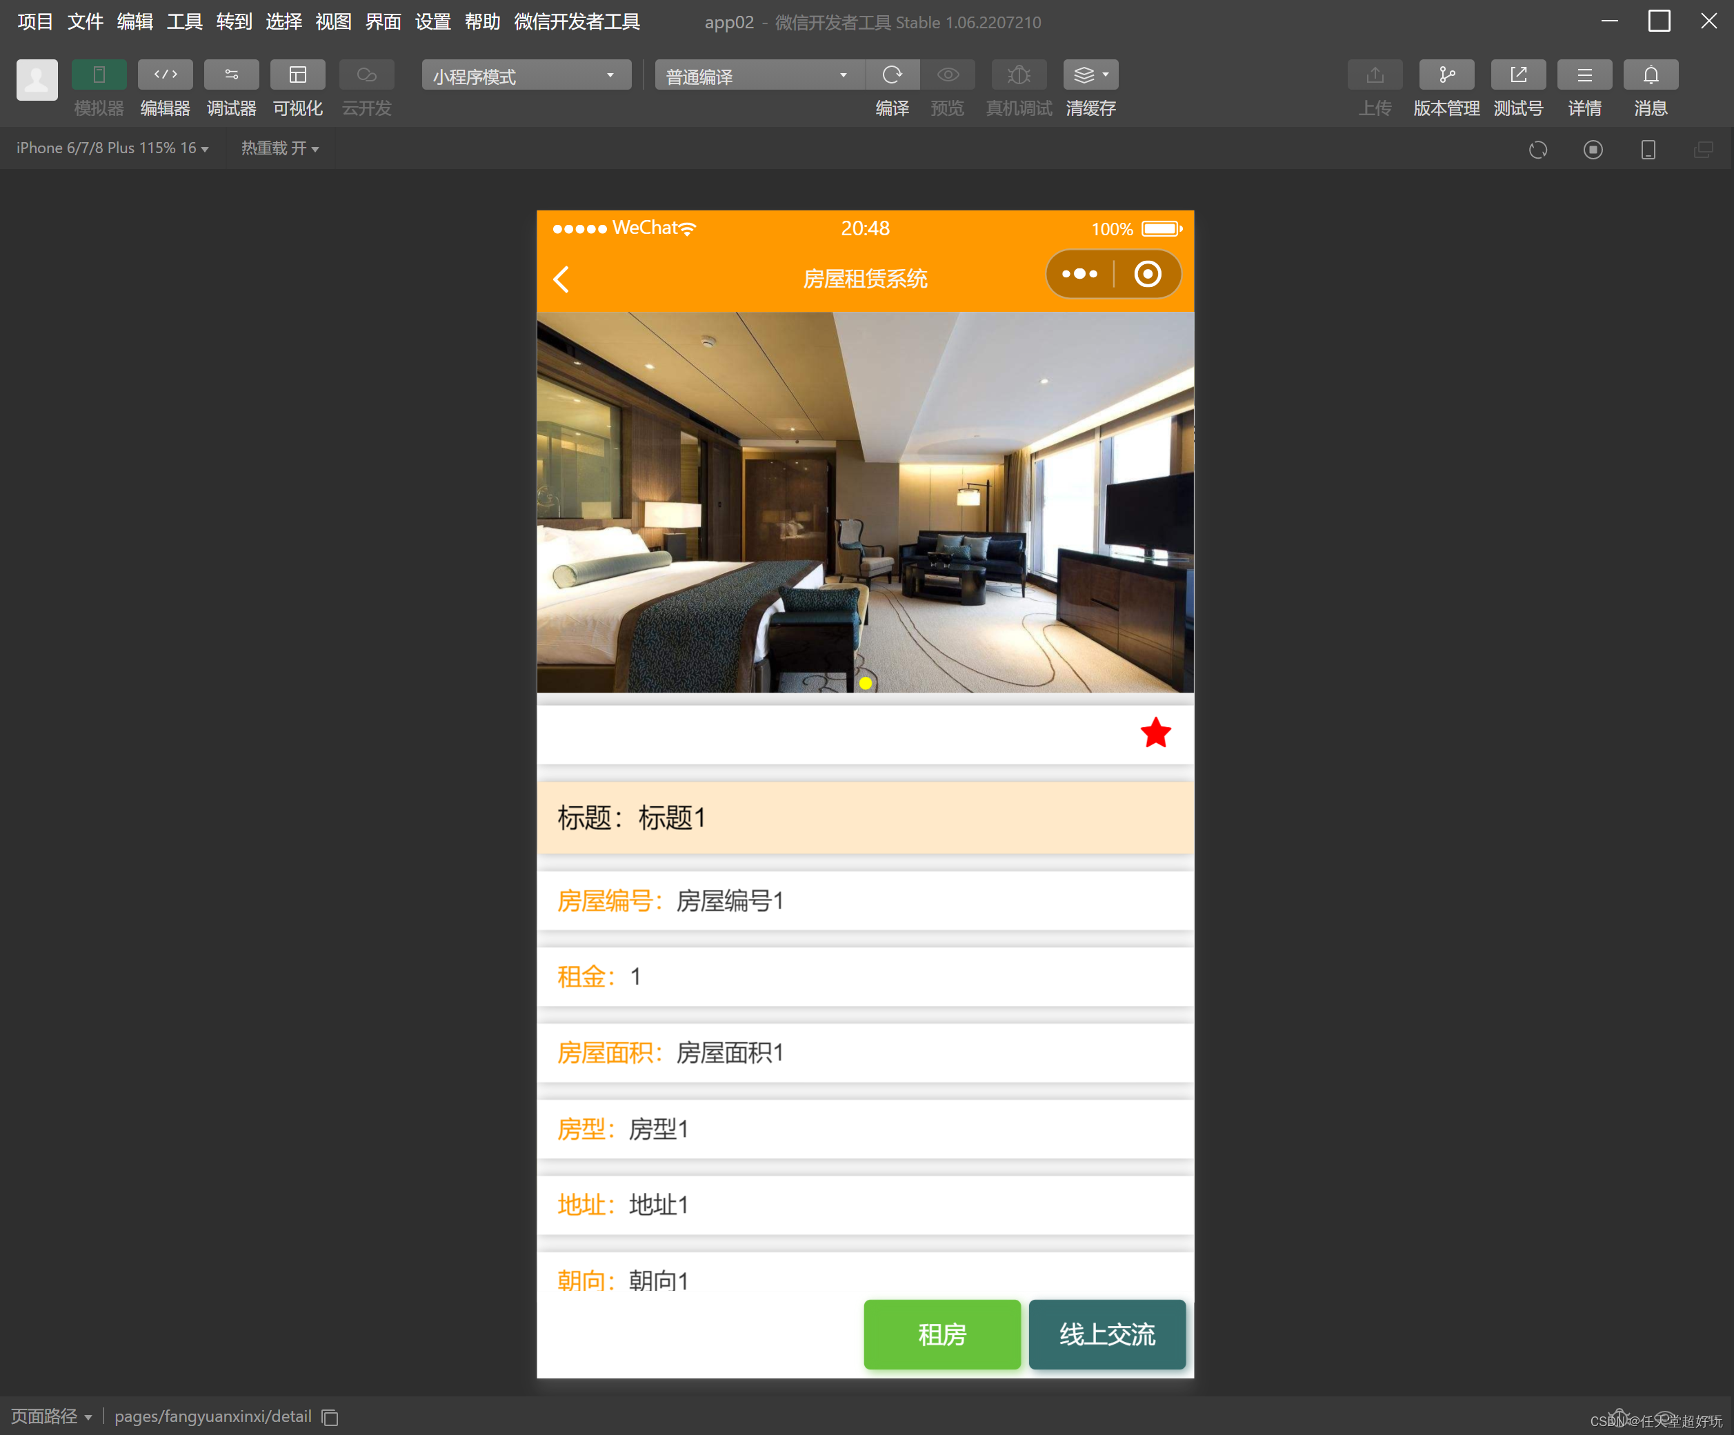The width and height of the screenshot is (1734, 1435).
Task: Open the details list icon
Action: 1584,75
